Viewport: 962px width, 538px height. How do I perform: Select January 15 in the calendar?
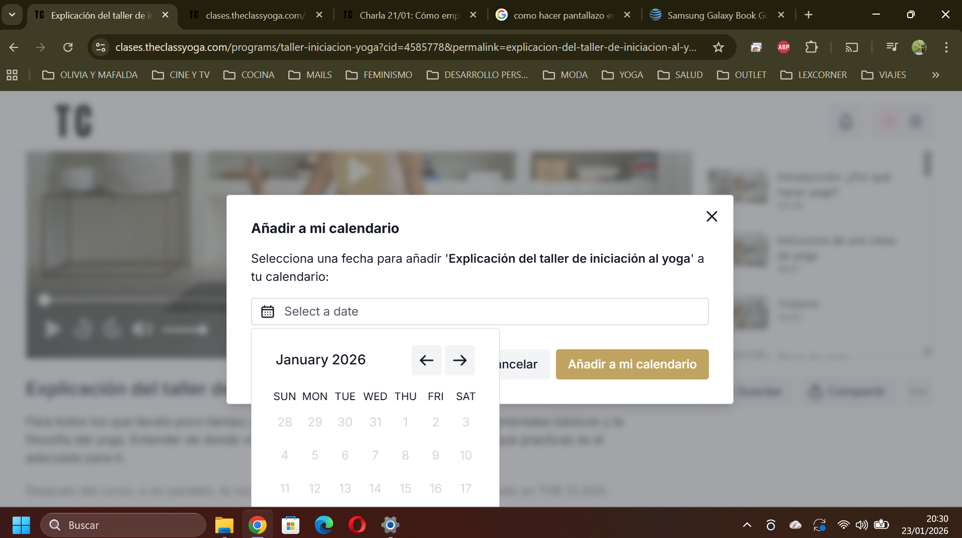coord(405,488)
